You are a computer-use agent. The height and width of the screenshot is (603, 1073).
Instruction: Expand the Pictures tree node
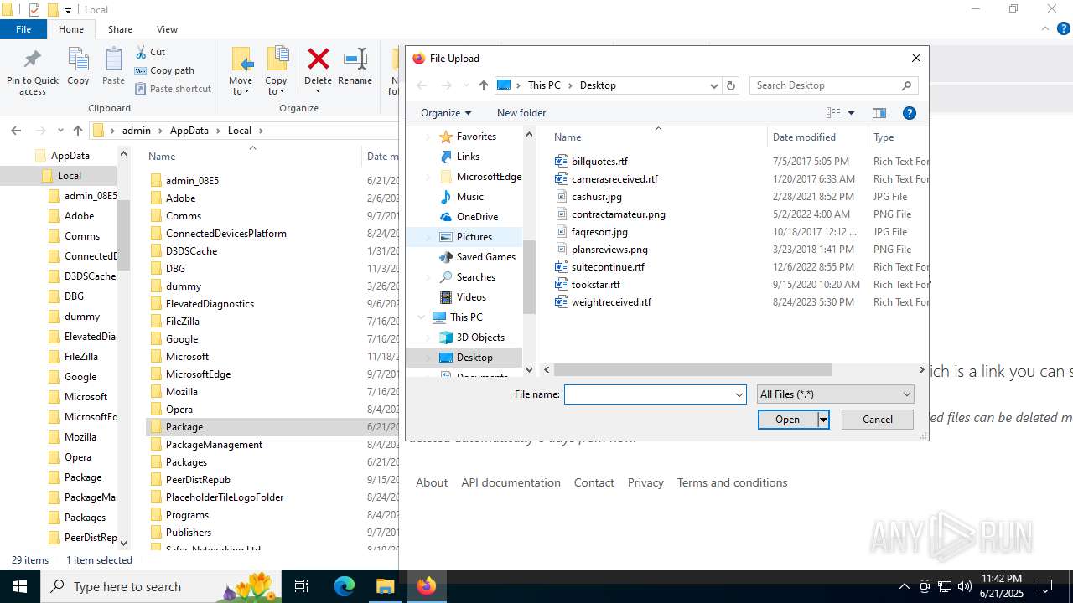pyautogui.click(x=428, y=237)
